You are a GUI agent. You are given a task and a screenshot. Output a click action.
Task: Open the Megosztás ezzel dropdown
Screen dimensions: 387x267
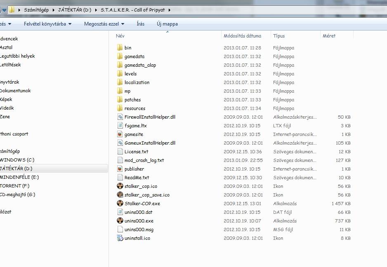click(x=104, y=24)
